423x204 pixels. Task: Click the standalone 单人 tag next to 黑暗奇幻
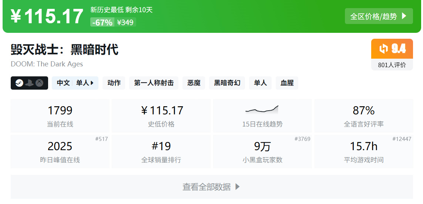[x=260, y=83]
